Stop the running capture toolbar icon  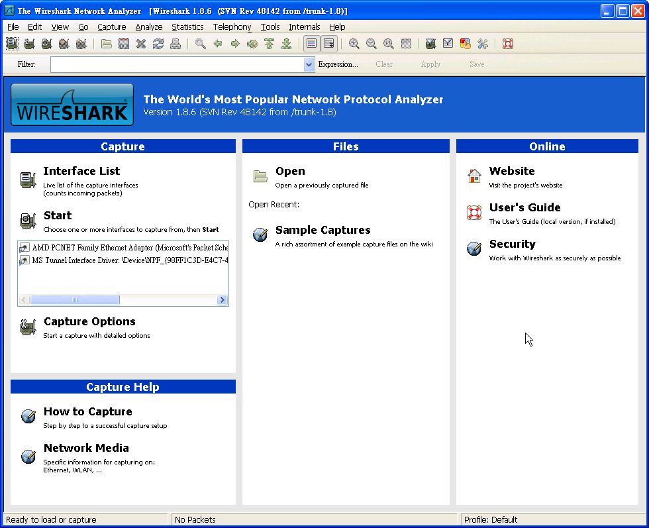pos(64,44)
